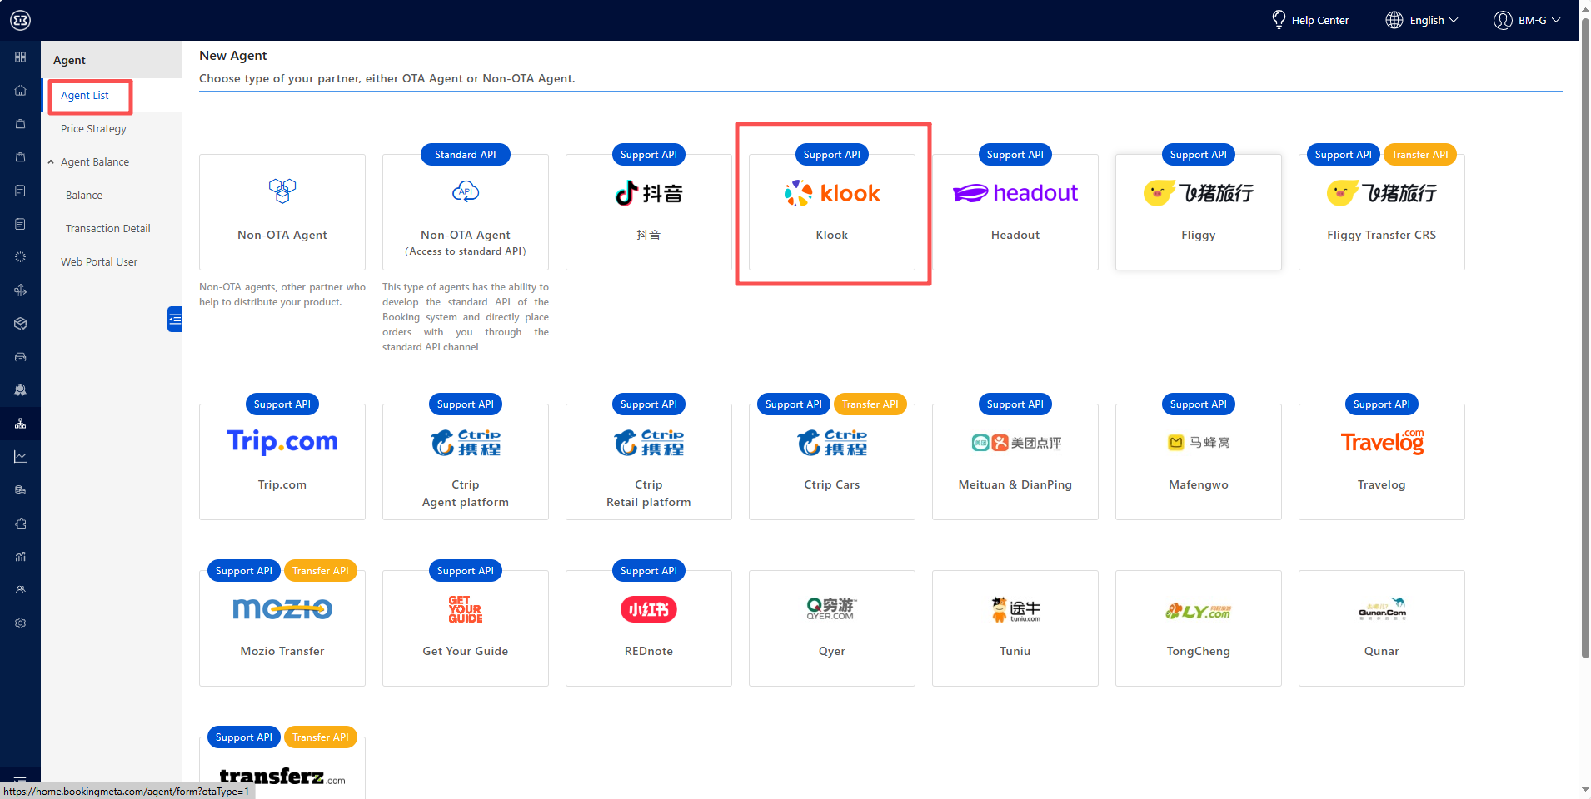Expand the BM-G user account menu
Viewport: 1591px width, 799px height.
click(1527, 20)
